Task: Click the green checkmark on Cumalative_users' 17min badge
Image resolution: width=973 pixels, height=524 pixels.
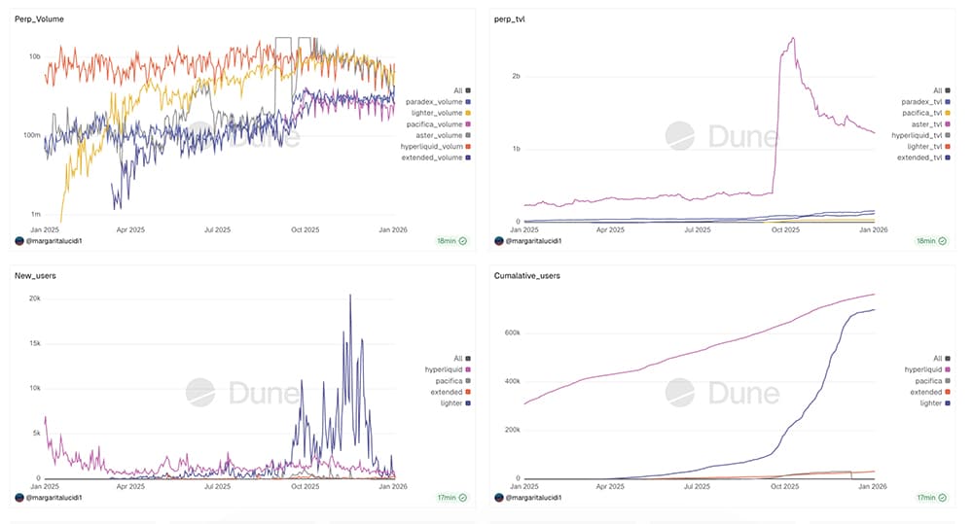Action: pyautogui.click(x=945, y=498)
